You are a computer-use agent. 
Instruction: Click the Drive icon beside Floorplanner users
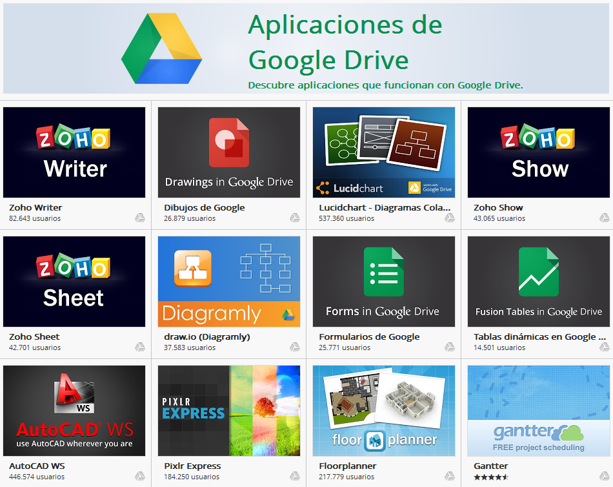450,476
